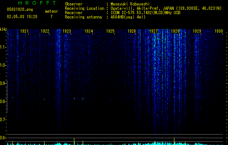228x145 pixels.
Task: Click the Observer label
Action: [74, 4]
